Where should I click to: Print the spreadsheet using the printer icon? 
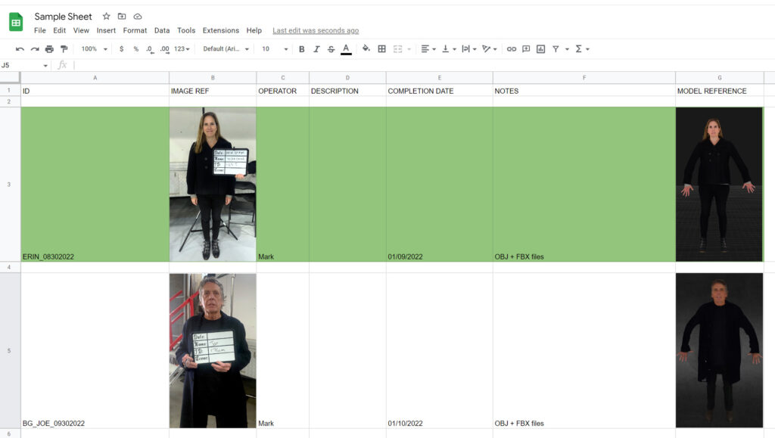49,49
